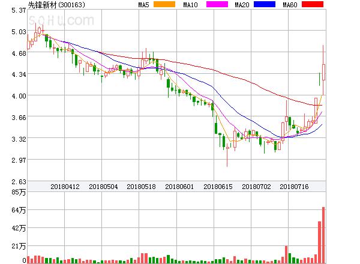Click the 20180601 date label
This screenshot has width=360, height=264.
[x=179, y=187]
